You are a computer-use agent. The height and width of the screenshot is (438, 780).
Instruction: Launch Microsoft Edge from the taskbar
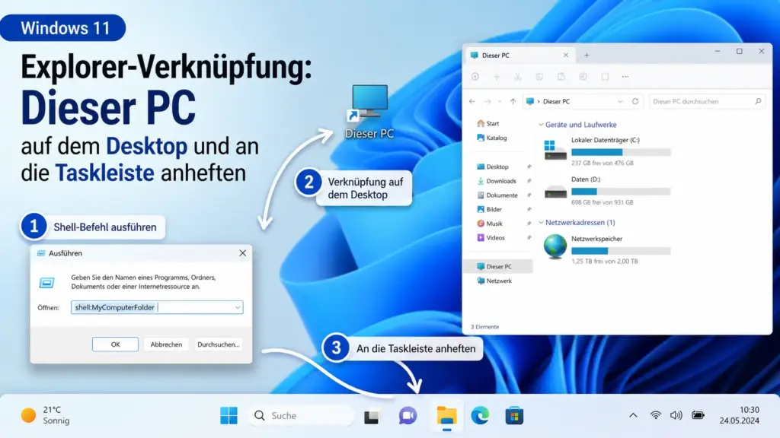[x=480, y=416]
